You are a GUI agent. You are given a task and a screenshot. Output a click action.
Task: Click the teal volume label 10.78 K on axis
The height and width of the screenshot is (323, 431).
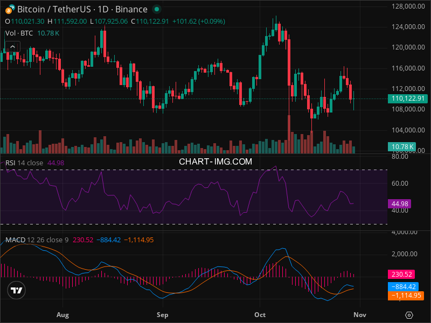coord(402,146)
